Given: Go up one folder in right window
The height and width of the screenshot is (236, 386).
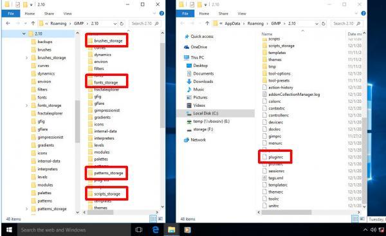Looking at the screenshot, I should [x=207, y=23].
